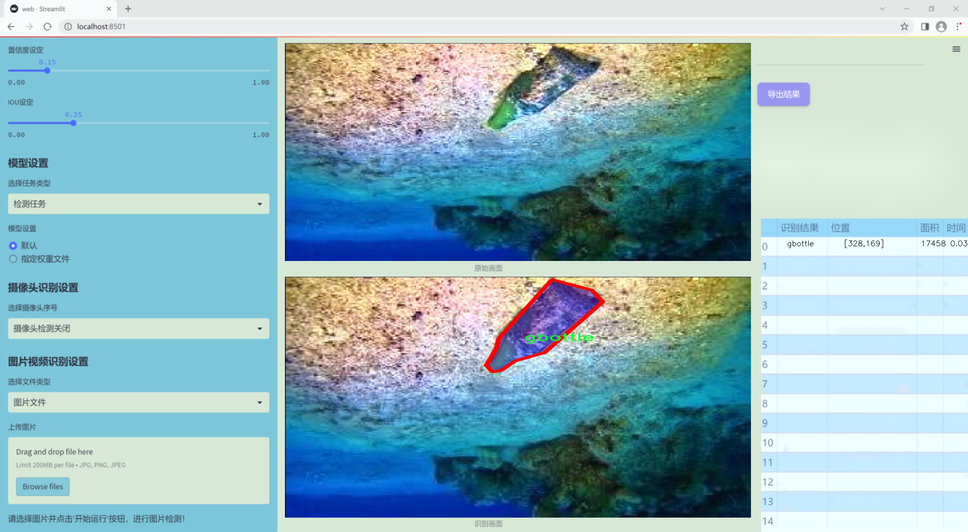Open the Streamlit hamburger menu
The width and height of the screenshot is (968, 532).
(956, 49)
